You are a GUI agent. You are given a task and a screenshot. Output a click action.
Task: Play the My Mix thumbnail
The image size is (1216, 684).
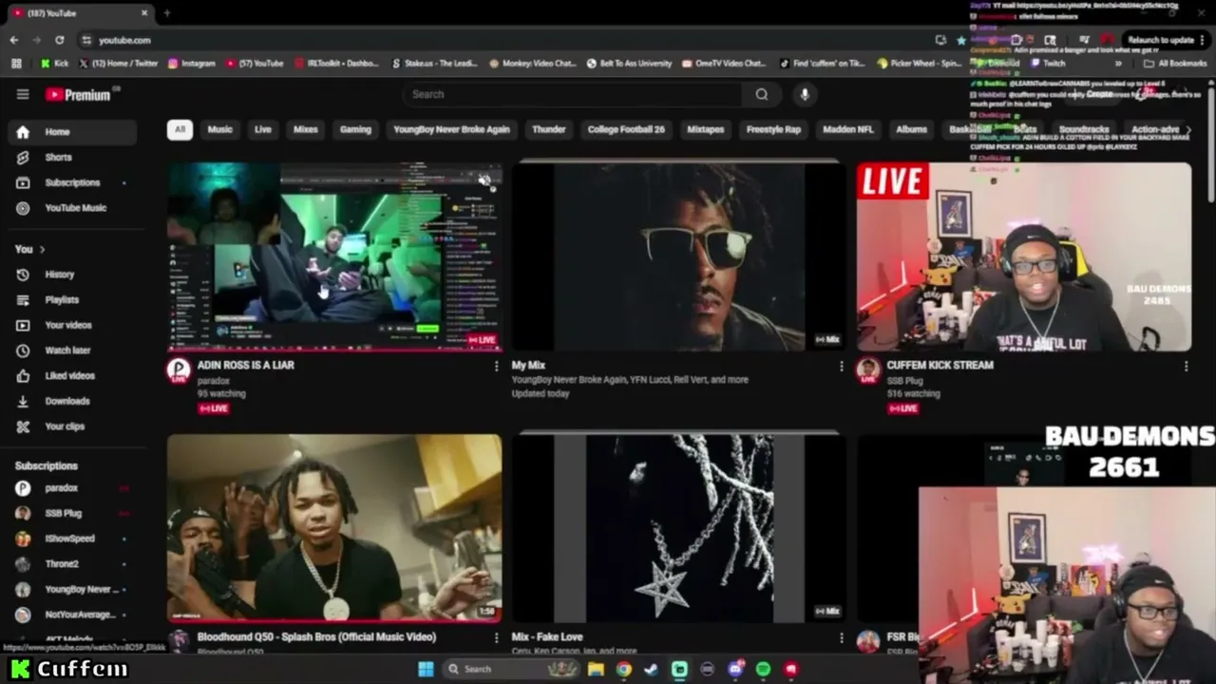[x=678, y=256]
